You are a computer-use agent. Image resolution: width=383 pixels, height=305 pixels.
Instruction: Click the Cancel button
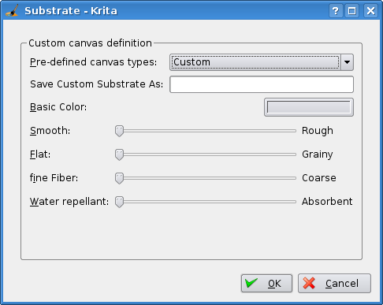click(334, 284)
